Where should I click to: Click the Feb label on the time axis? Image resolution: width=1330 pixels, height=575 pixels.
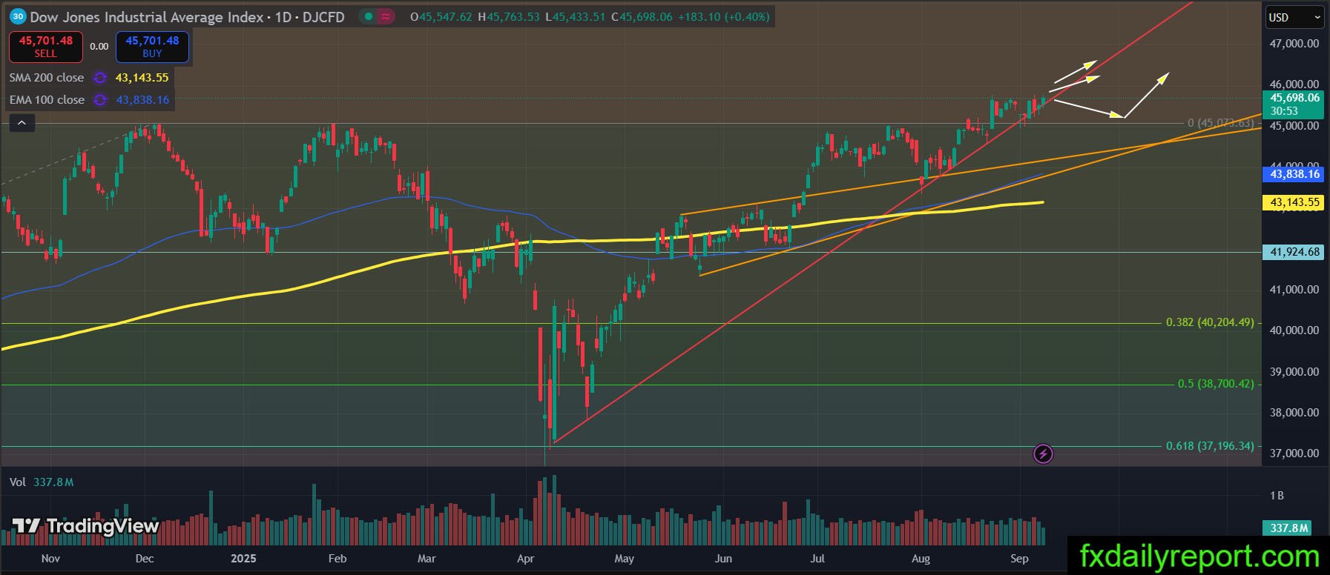tap(338, 559)
